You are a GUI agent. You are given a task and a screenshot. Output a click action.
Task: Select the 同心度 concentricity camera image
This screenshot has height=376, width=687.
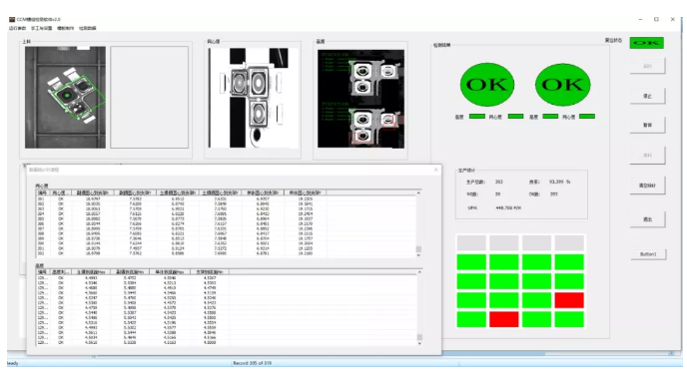pos(254,98)
